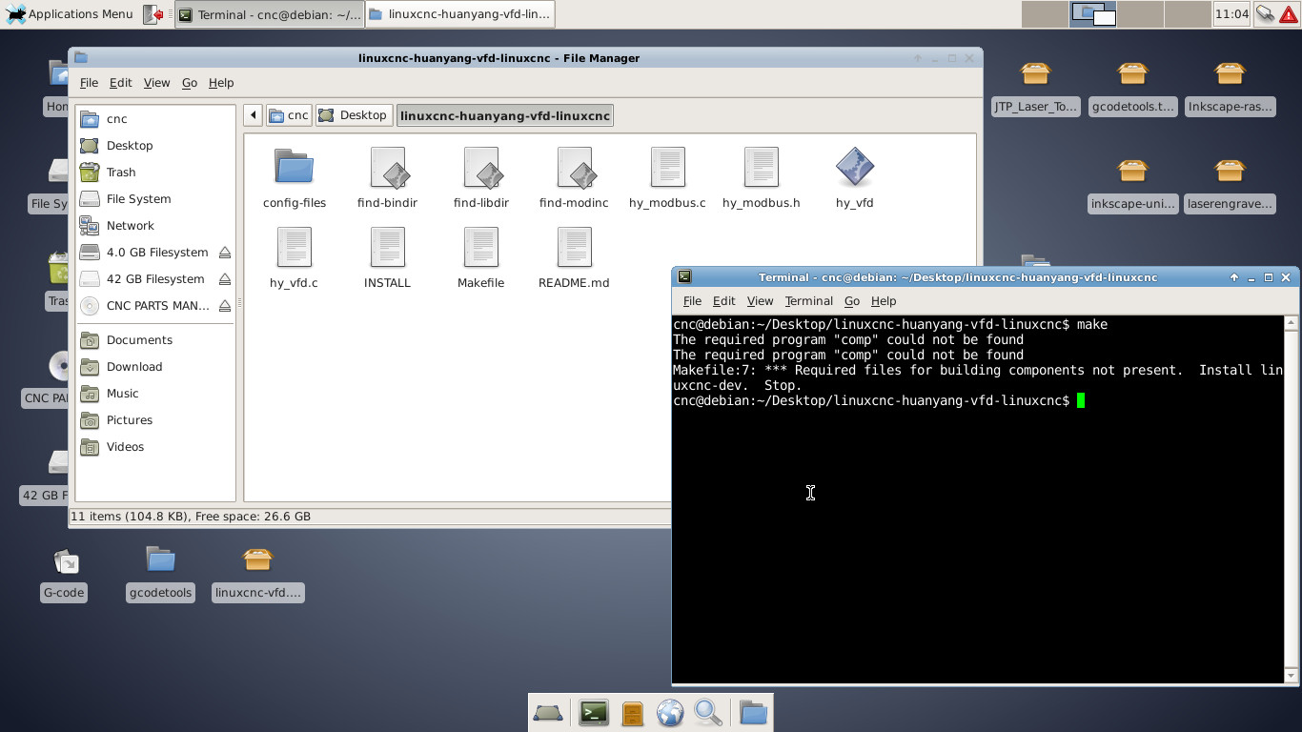Open View menu in File Manager
The height and width of the screenshot is (732, 1302).
pyautogui.click(x=156, y=83)
